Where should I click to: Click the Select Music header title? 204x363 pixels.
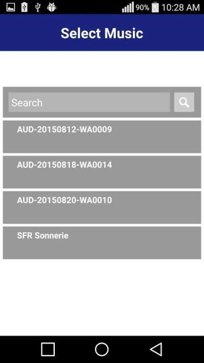pos(102,33)
